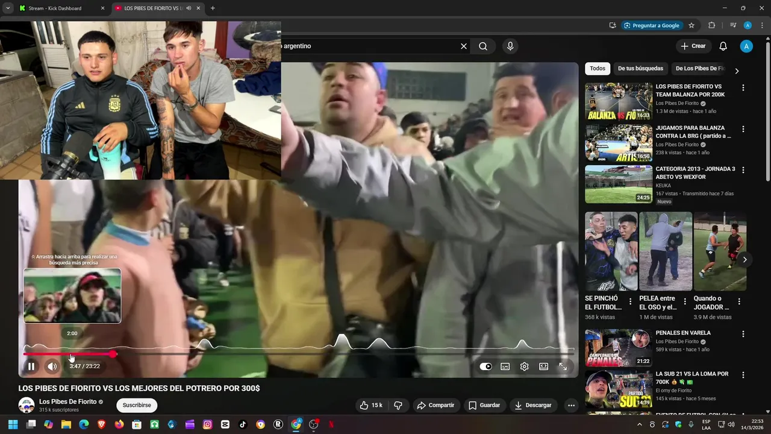Open TikTok from the taskbar
This screenshot has width=771, height=434.
243,424
